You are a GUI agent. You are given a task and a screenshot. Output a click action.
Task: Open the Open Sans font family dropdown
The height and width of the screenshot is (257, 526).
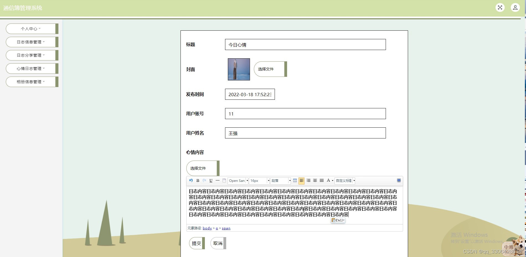238,181
